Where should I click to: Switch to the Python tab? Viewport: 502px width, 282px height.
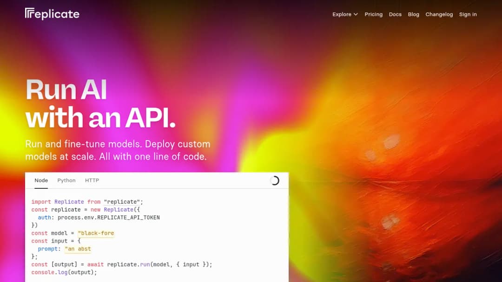point(66,180)
